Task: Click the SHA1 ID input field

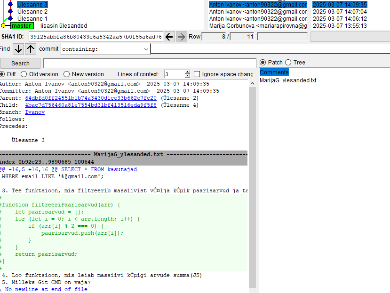Action: [96, 37]
